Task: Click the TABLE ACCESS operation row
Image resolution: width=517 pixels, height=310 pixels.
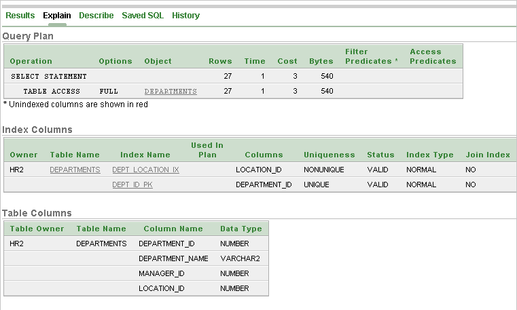Action: click(52, 91)
